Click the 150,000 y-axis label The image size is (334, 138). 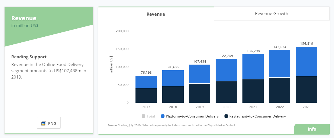[122, 49]
